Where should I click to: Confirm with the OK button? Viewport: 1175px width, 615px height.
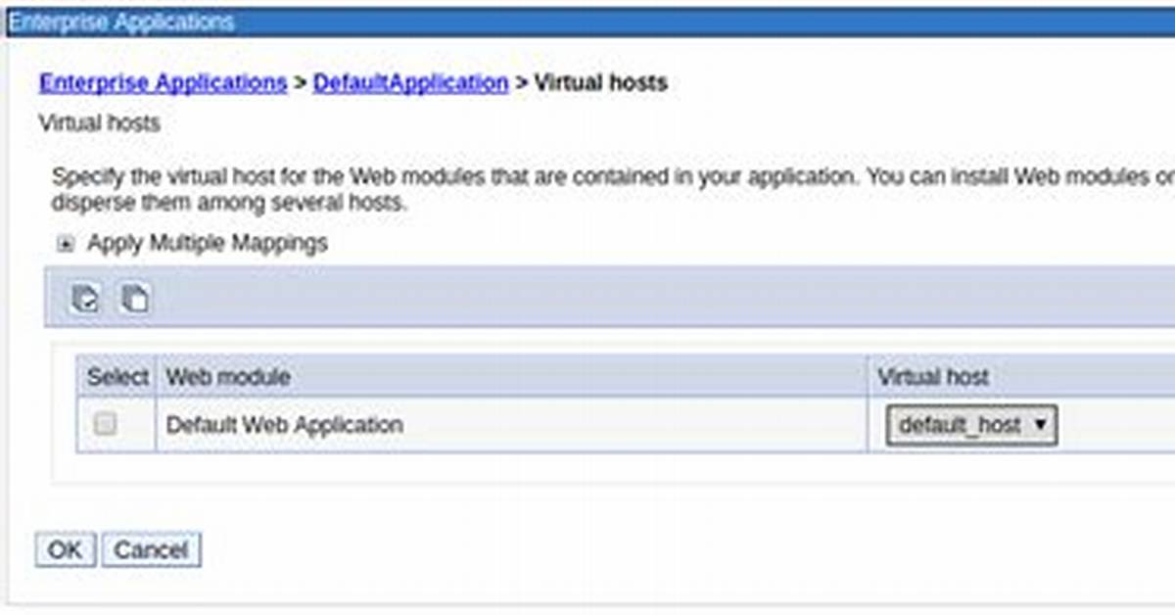tap(66, 550)
